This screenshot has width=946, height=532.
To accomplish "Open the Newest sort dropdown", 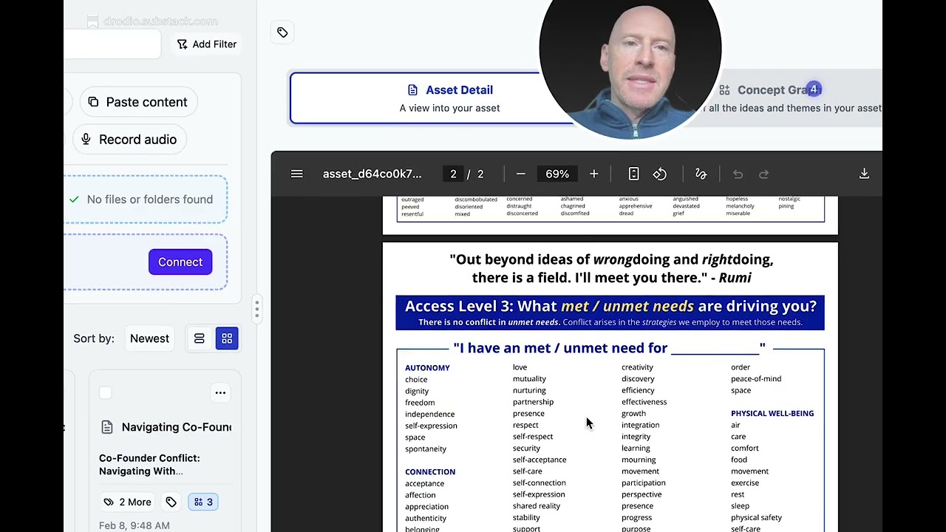I will tap(149, 338).
